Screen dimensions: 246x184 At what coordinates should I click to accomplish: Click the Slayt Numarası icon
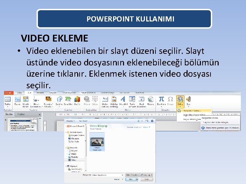tap(141, 99)
